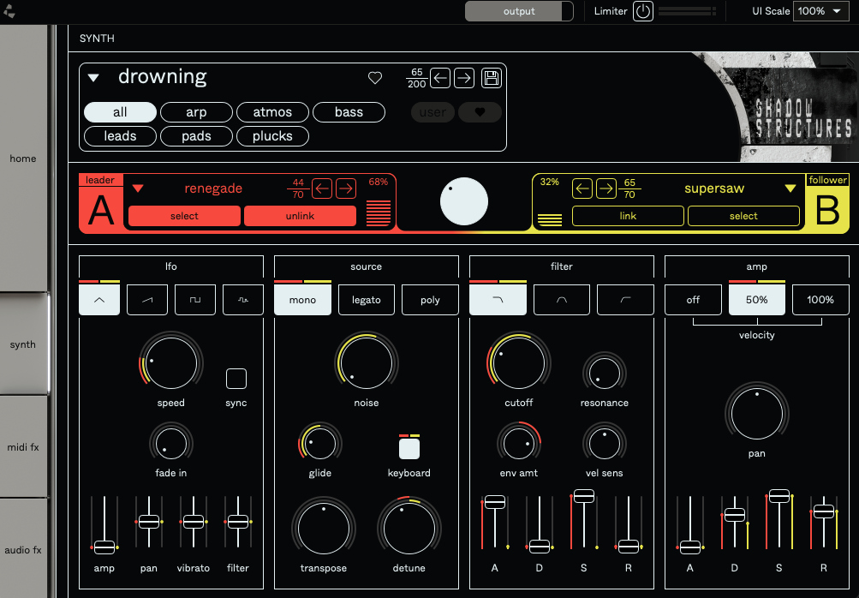Show all preset categories
859x598 pixels.
pyautogui.click(x=120, y=112)
